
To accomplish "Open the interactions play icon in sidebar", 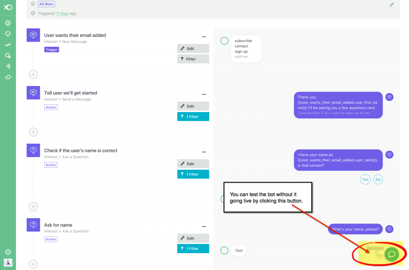I will coord(8,23).
